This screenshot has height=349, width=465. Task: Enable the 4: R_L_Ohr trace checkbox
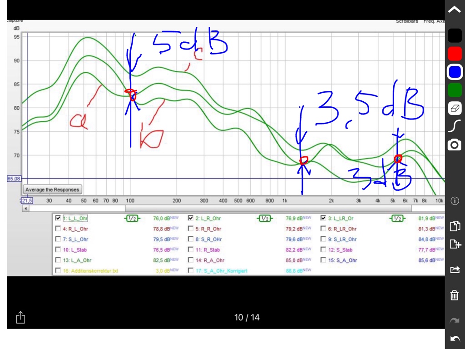point(58,229)
